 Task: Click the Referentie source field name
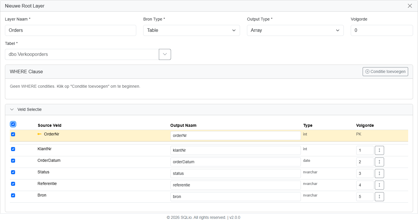coord(47,184)
